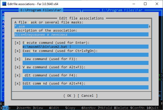Click the Help key bar item
Image resolution: width=163 pixels, height=110 pixels.
pyautogui.click(x=6, y=108)
